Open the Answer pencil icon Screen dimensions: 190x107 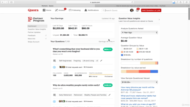coord(56,10)
